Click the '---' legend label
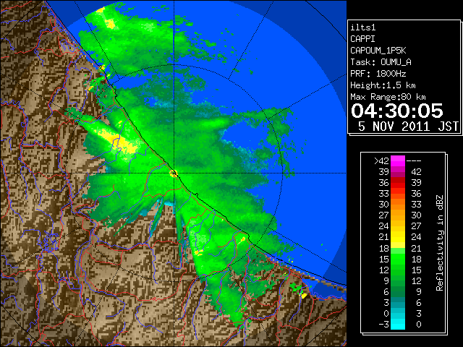463x347 pixels. point(414,160)
